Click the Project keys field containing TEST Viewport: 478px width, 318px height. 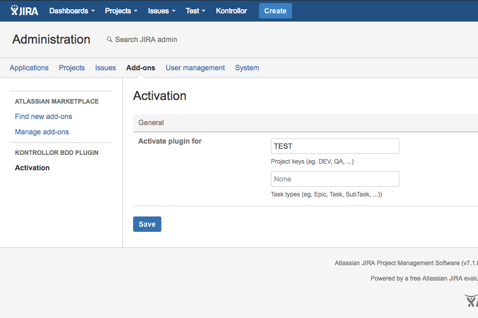(x=335, y=146)
